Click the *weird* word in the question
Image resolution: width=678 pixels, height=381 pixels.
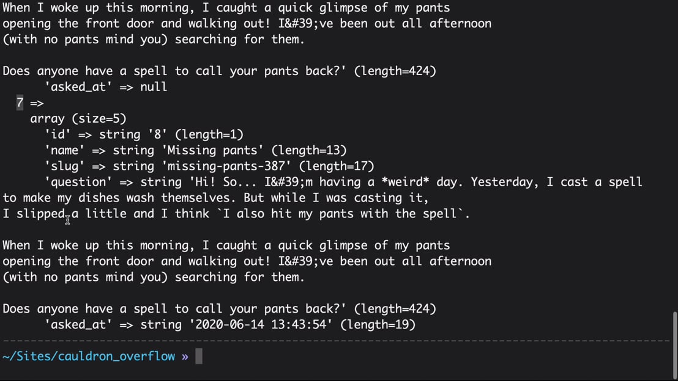(x=405, y=182)
